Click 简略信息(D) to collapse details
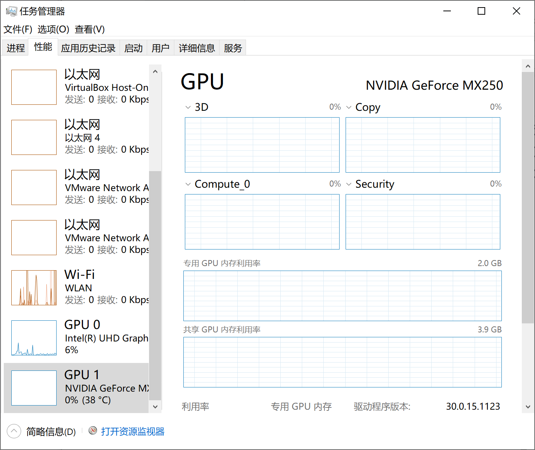The image size is (535, 450). 51,432
